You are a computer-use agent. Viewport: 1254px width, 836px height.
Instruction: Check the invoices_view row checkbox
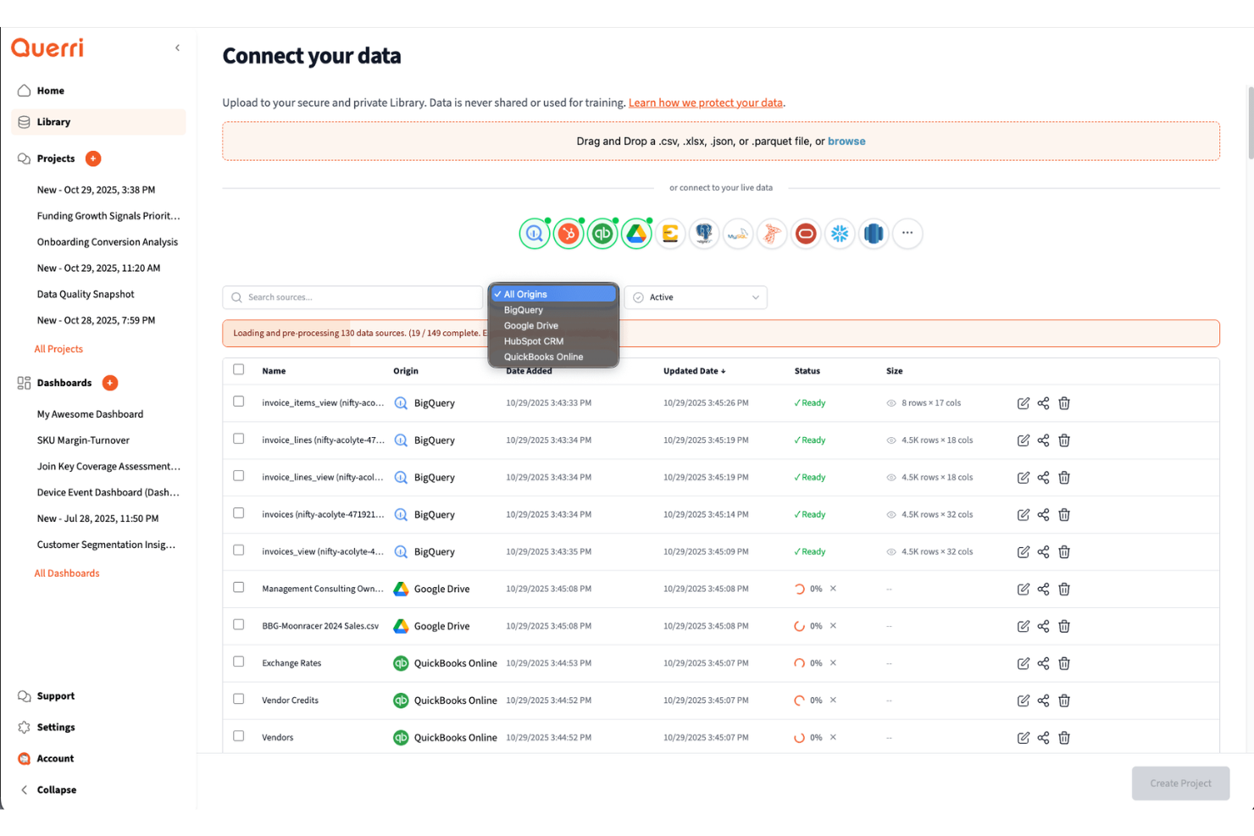point(239,551)
